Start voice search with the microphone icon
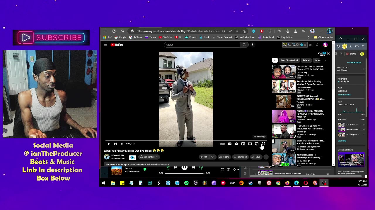 click(x=253, y=45)
